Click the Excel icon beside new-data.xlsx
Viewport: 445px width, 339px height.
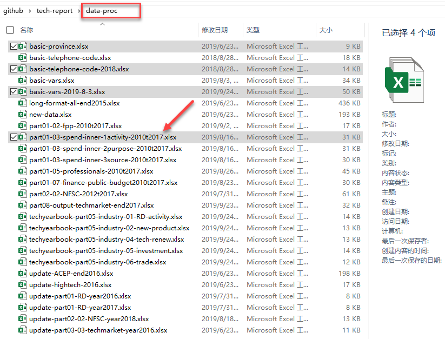(x=23, y=115)
